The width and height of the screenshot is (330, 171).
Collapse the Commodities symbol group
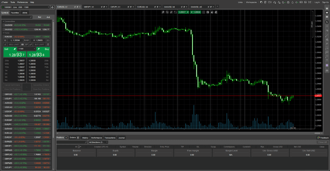(4, 22)
